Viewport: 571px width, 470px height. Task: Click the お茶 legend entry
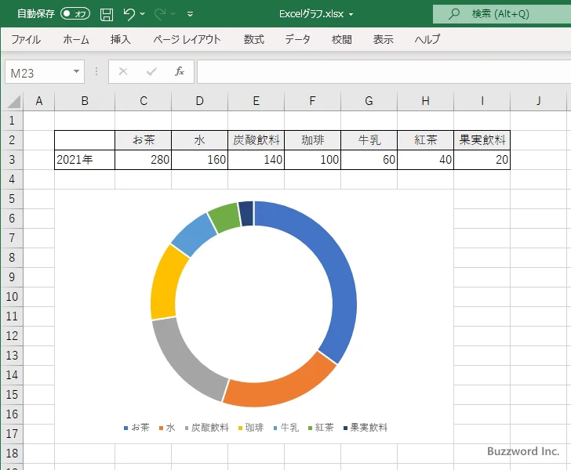[x=136, y=428]
